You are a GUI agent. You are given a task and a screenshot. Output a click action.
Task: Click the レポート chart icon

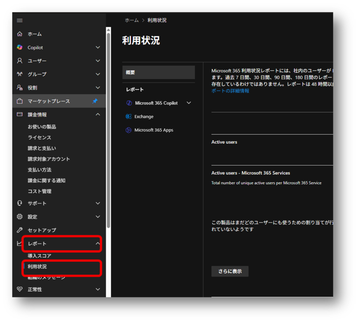coord(19,243)
